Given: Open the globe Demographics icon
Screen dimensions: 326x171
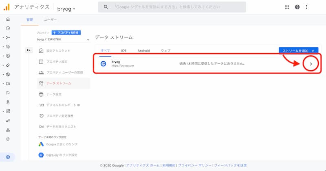Looking at the screenshot, I should (x=8, y=74).
